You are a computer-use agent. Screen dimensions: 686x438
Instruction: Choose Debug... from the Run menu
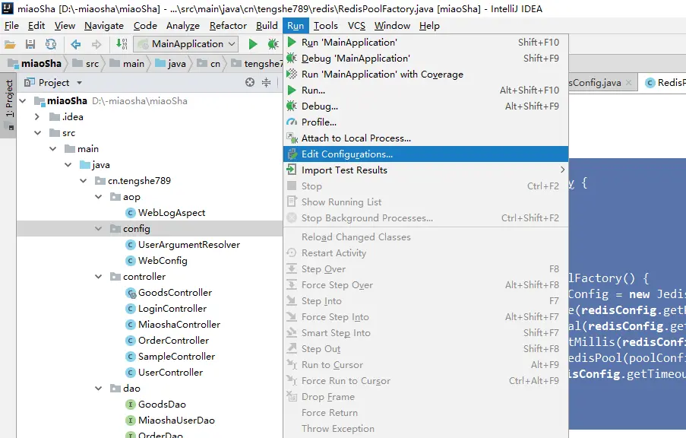(425, 106)
